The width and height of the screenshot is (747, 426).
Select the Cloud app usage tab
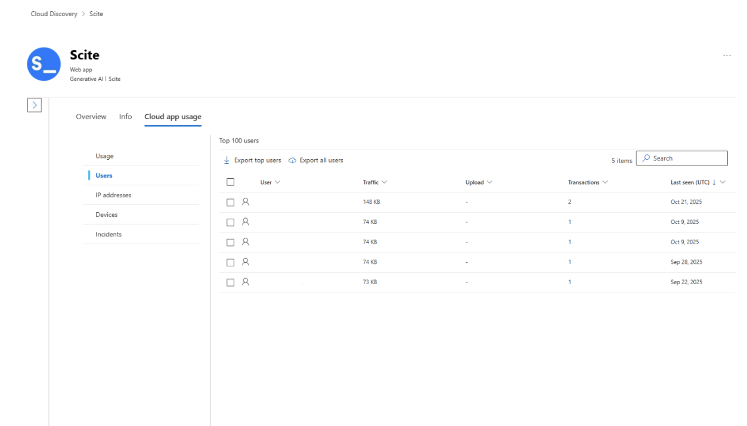[173, 117]
